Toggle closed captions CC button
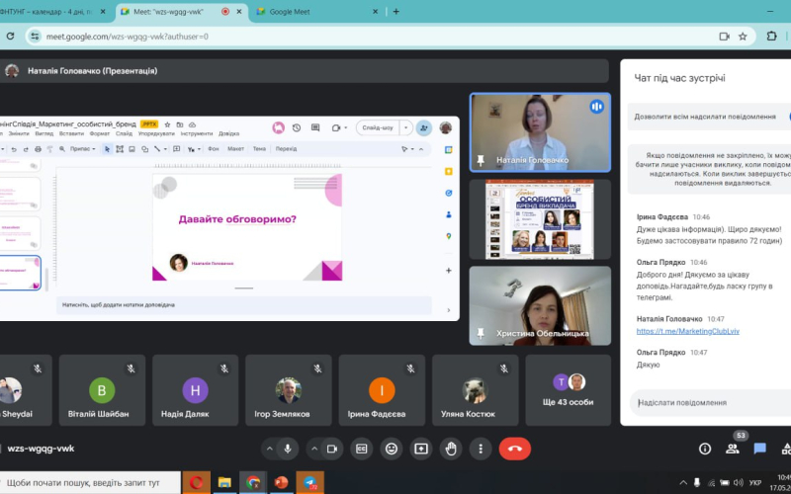The height and width of the screenshot is (494, 791). point(362,449)
